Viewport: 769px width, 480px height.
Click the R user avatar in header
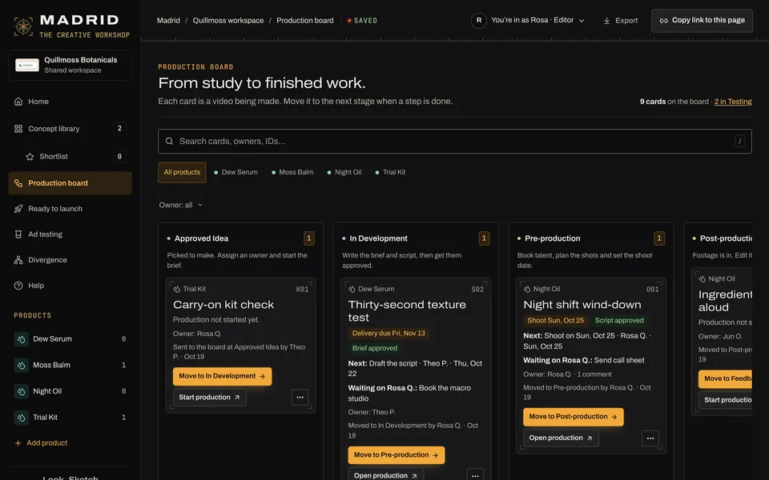pos(479,21)
